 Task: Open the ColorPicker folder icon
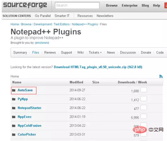(x=14, y=134)
